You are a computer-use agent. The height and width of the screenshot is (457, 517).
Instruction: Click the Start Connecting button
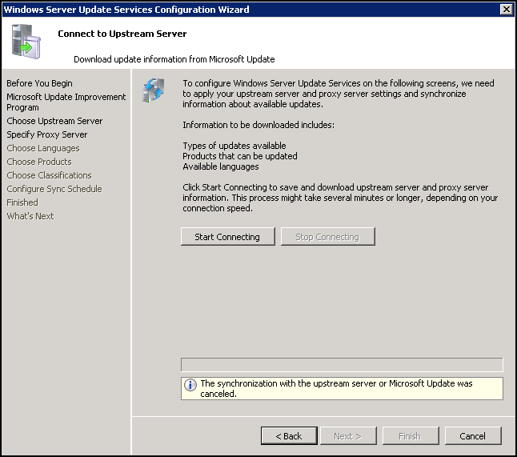pyautogui.click(x=227, y=236)
